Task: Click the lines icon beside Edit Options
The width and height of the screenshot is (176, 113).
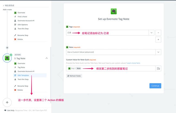Action: (x=15, y=25)
